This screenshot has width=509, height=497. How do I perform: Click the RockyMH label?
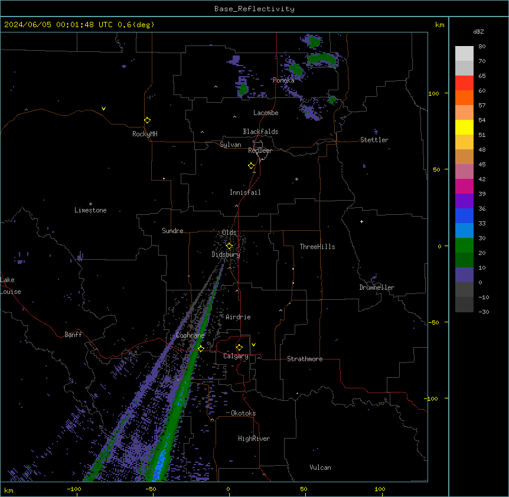tap(145, 134)
